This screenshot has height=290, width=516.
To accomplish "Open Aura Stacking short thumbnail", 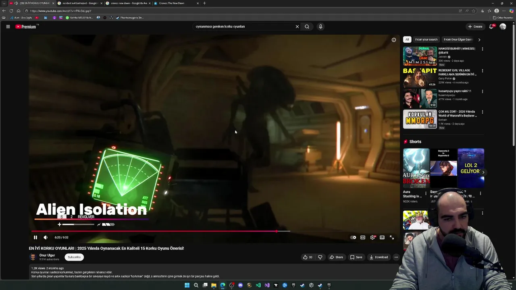I will coord(416,168).
